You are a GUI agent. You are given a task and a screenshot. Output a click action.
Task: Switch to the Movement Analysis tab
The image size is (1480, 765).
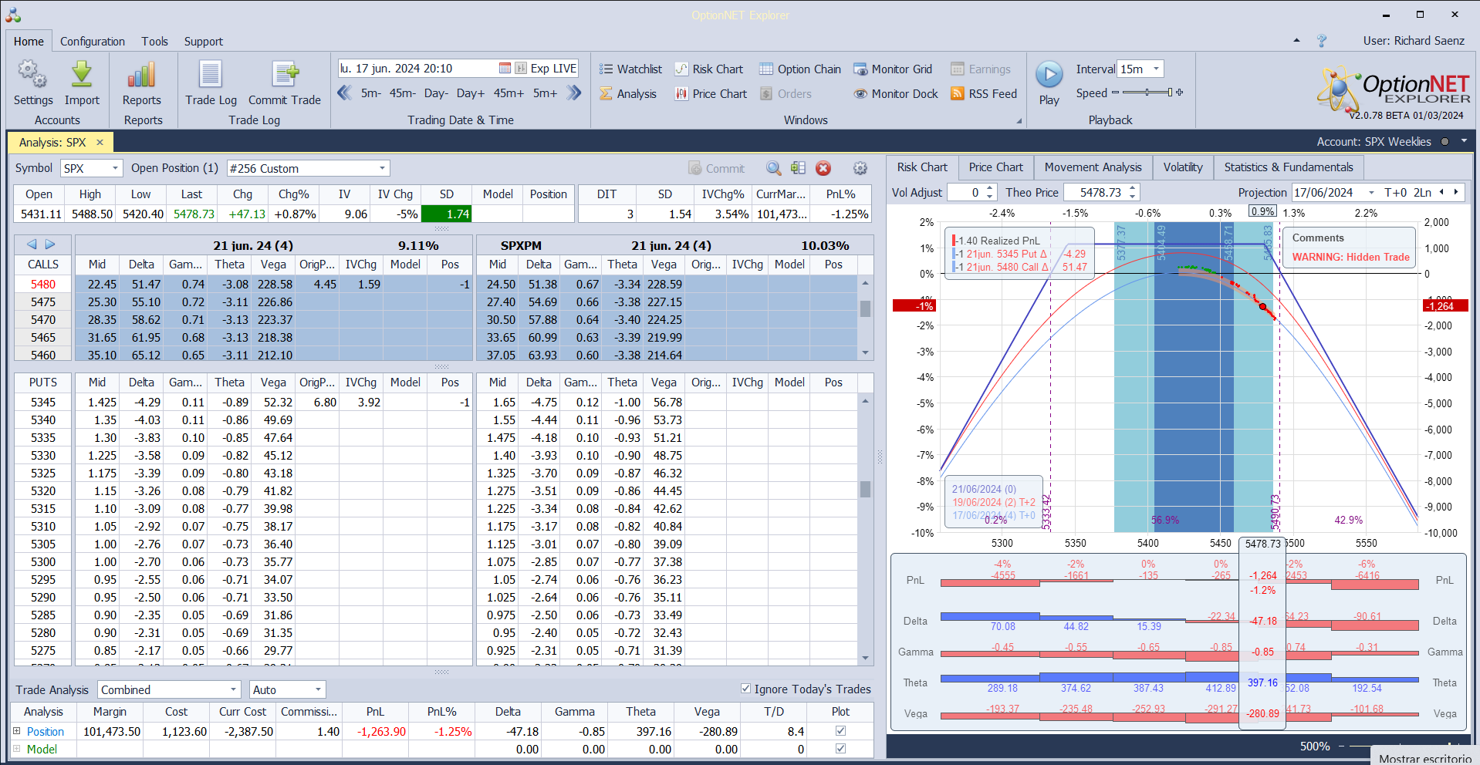click(x=1093, y=167)
